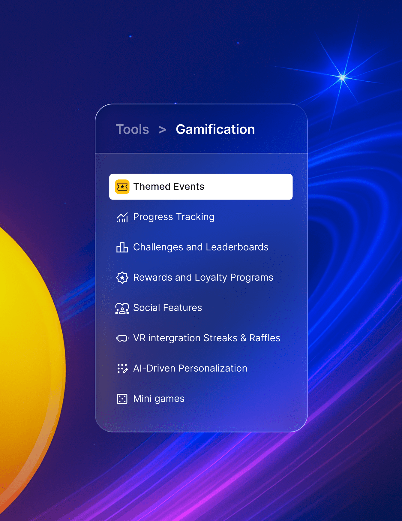402x521 pixels.
Task: Go back to Tools in breadcrumb
Action: pos(132,129)
